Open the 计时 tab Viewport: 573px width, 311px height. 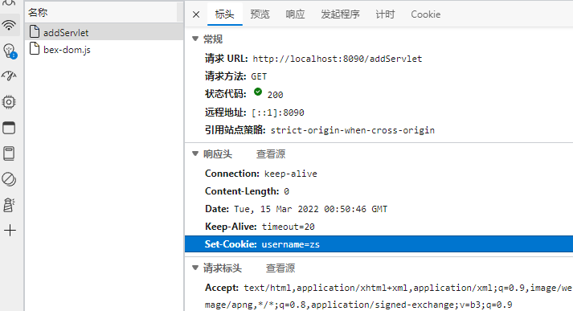pyautogui.click(x=385, y=14)
